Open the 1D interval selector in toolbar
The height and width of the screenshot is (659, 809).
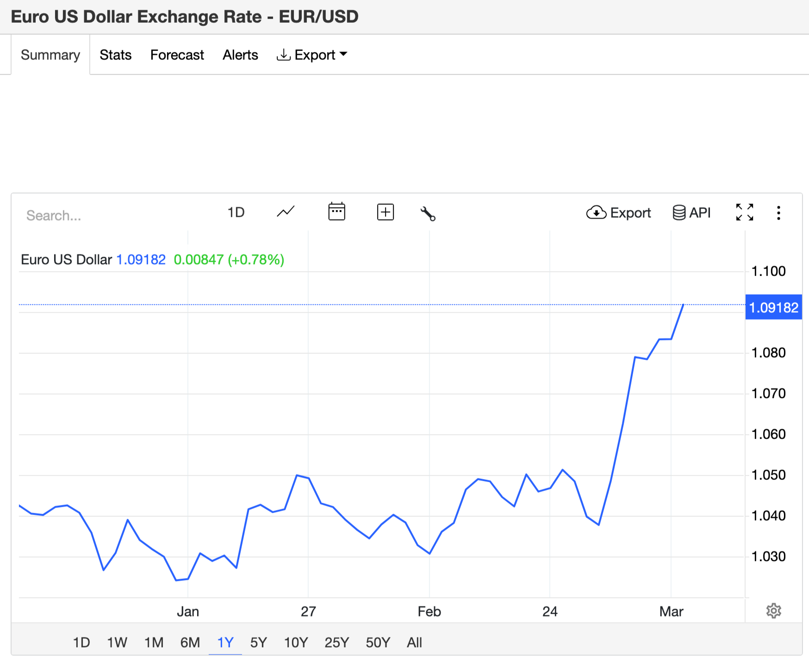click(236, 213)
